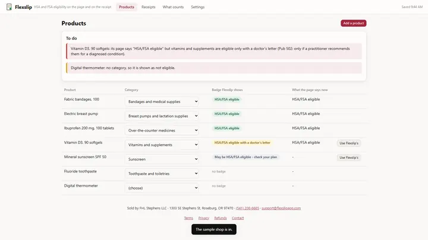Open the Terms link
Screen dimensions: 428x240
click(x=188, y=218)
